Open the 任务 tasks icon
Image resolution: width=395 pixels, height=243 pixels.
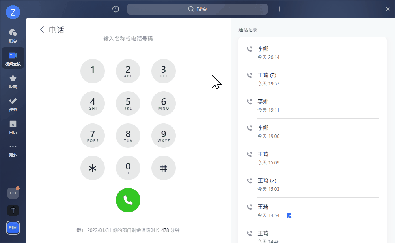point(13,105)
